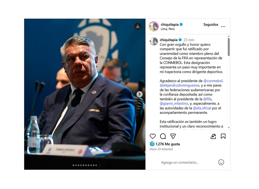
Task: Visit the @gianni_infantino profile link
Action: click(x=174, y=103)
